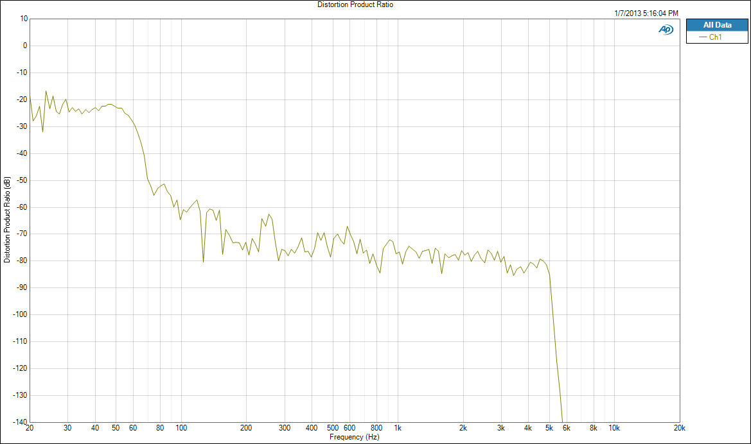Click the 0 dB axis tick label

26,46
